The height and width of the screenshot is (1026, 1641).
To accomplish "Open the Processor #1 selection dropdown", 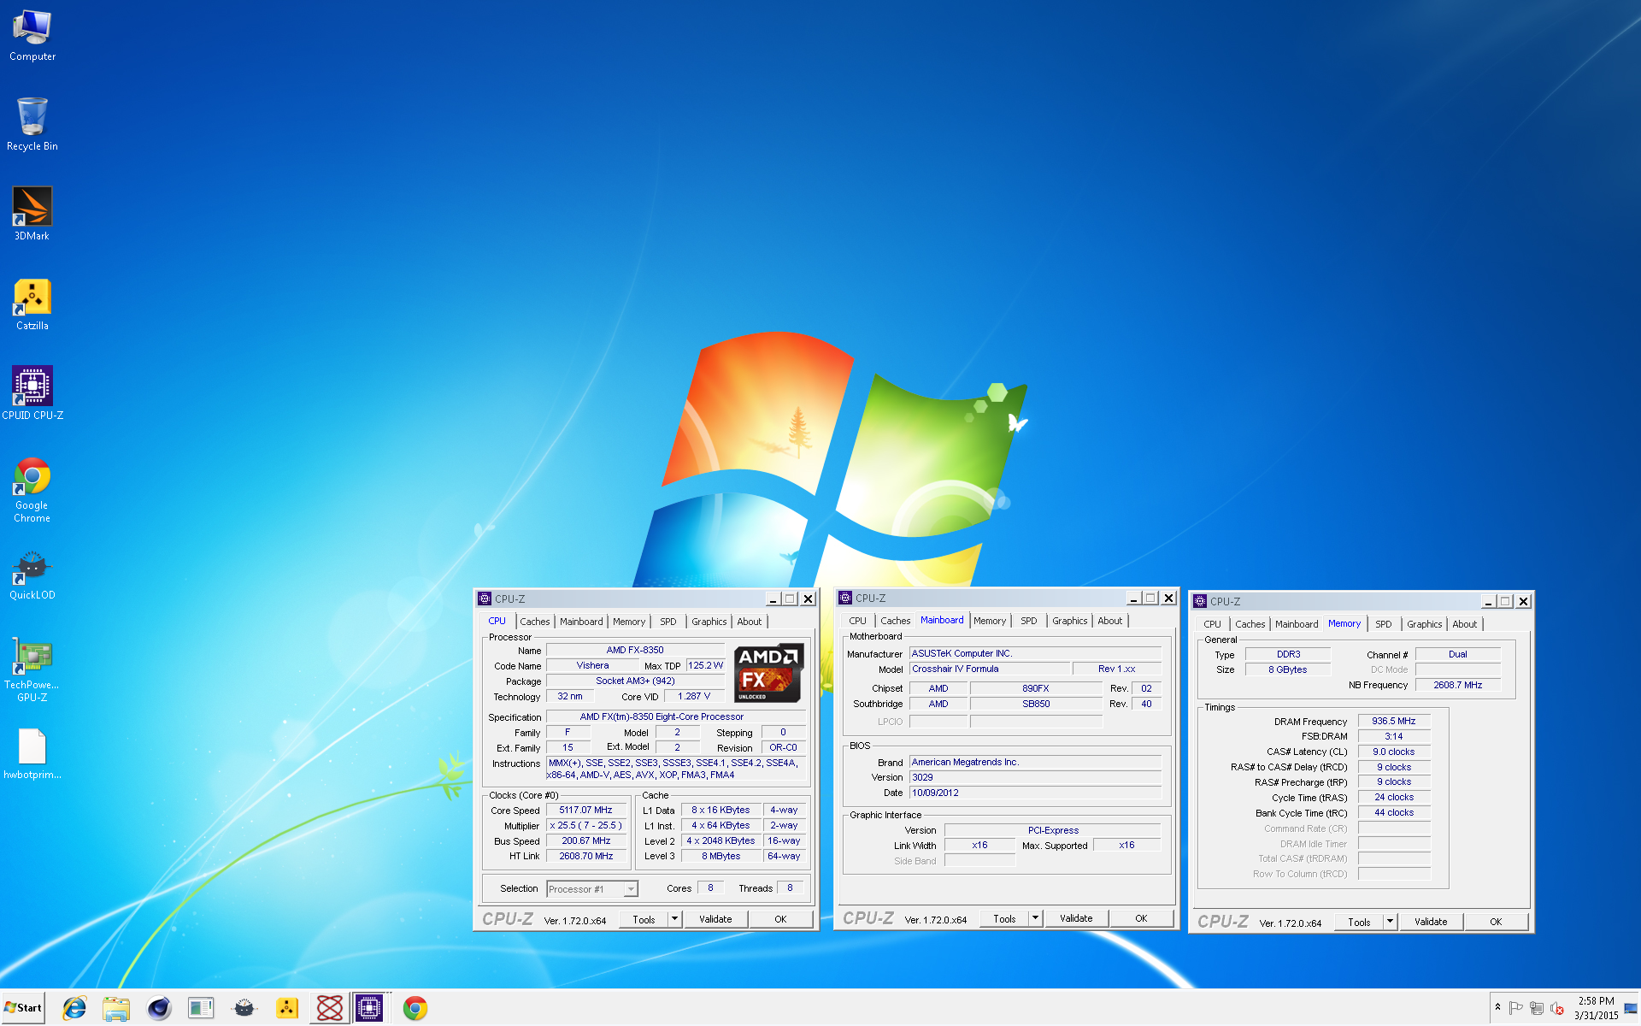I will 592,889.
